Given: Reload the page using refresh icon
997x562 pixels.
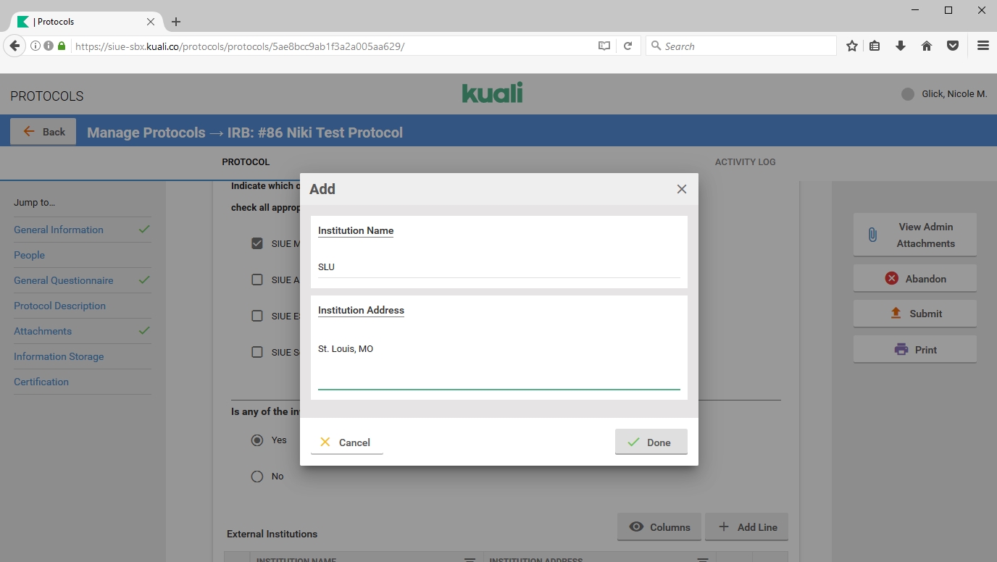Looking at the screenshot, I should click(x=628, y=46).
